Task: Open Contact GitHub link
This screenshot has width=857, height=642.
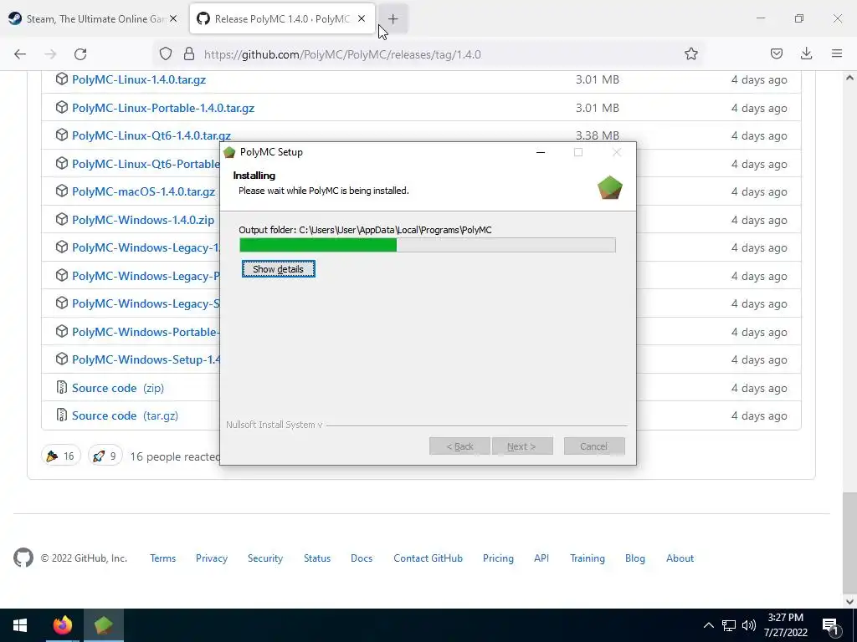Action: 428,558
